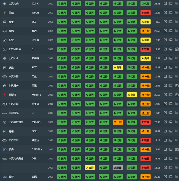Select the brand name 理想
This screenshot has width=179, height=181.
[x=11, y=131]
